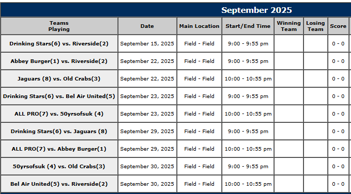Select the Teams Playing column header
Screen dimensions: 351x194
click(x=59, y=26)
